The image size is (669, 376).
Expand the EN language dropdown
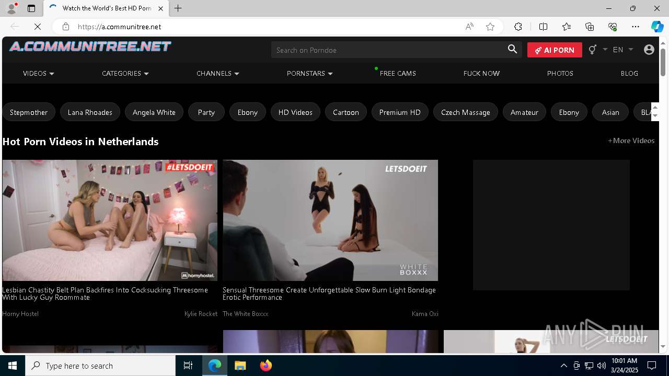[623, 50]
